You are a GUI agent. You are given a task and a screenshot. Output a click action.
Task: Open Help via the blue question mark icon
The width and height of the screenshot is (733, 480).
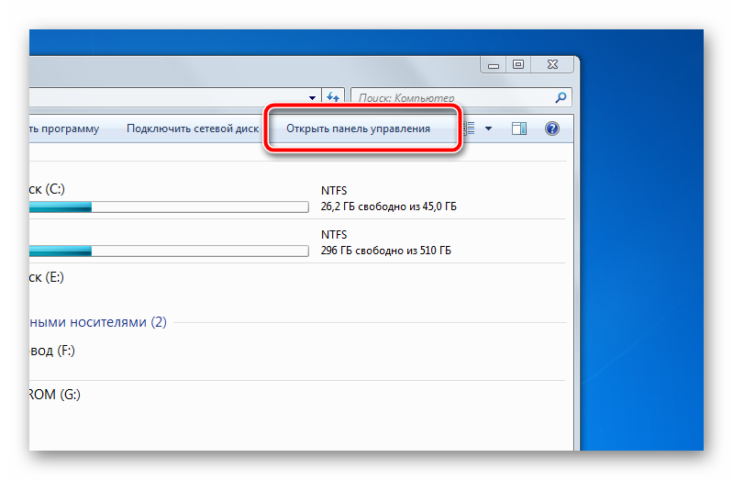coord(552,129)
